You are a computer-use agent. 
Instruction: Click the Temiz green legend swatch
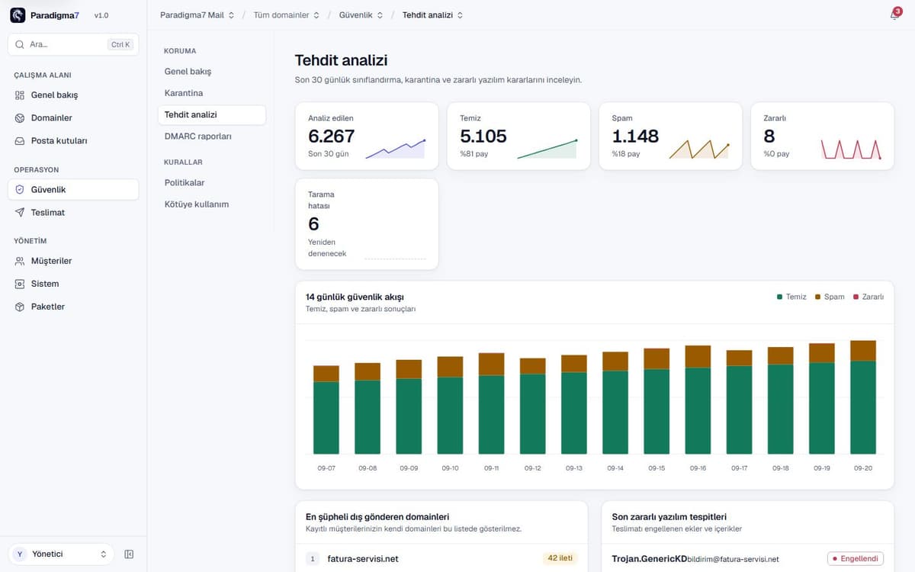[779, 297]
